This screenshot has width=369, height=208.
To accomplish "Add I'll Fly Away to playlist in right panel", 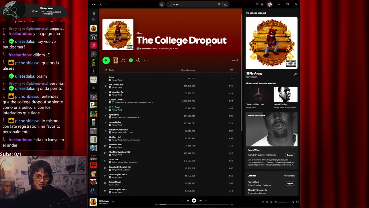I will point(295,75).
